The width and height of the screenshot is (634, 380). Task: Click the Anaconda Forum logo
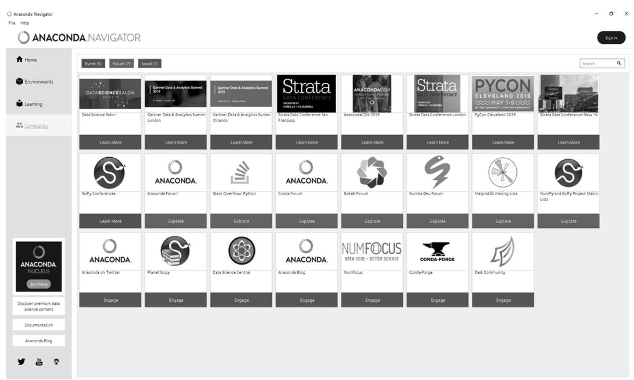(175, 172)
